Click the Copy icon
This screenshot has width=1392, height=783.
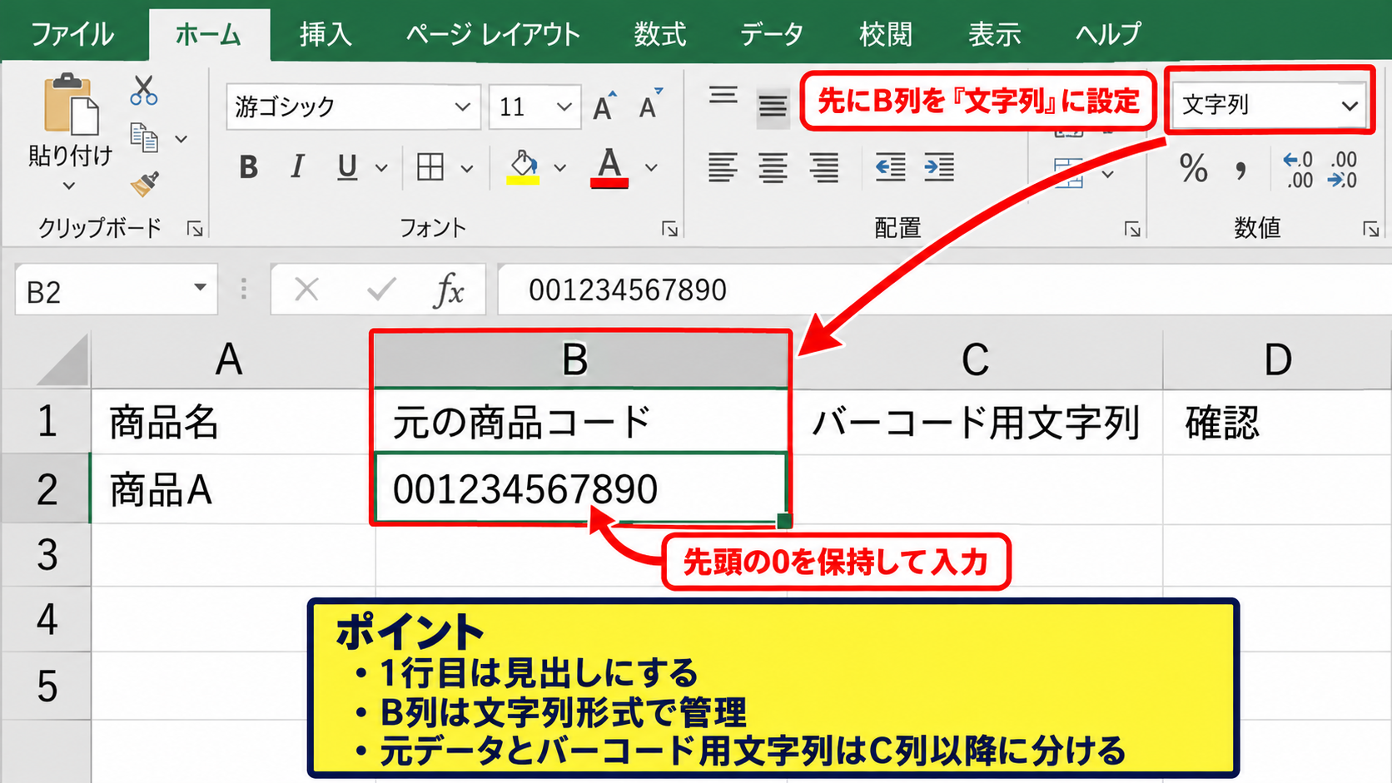(144, 138)
